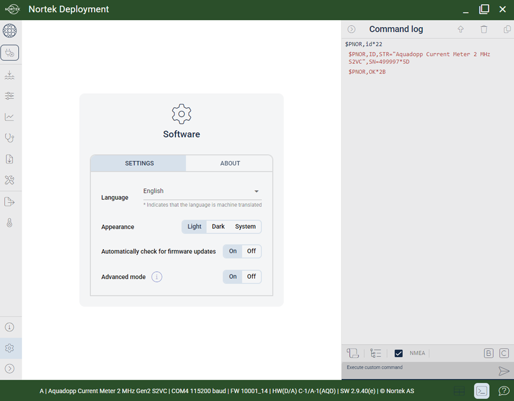Click the B button in Command log
This screenshot has width=514, height=401.
coord(489,353)
